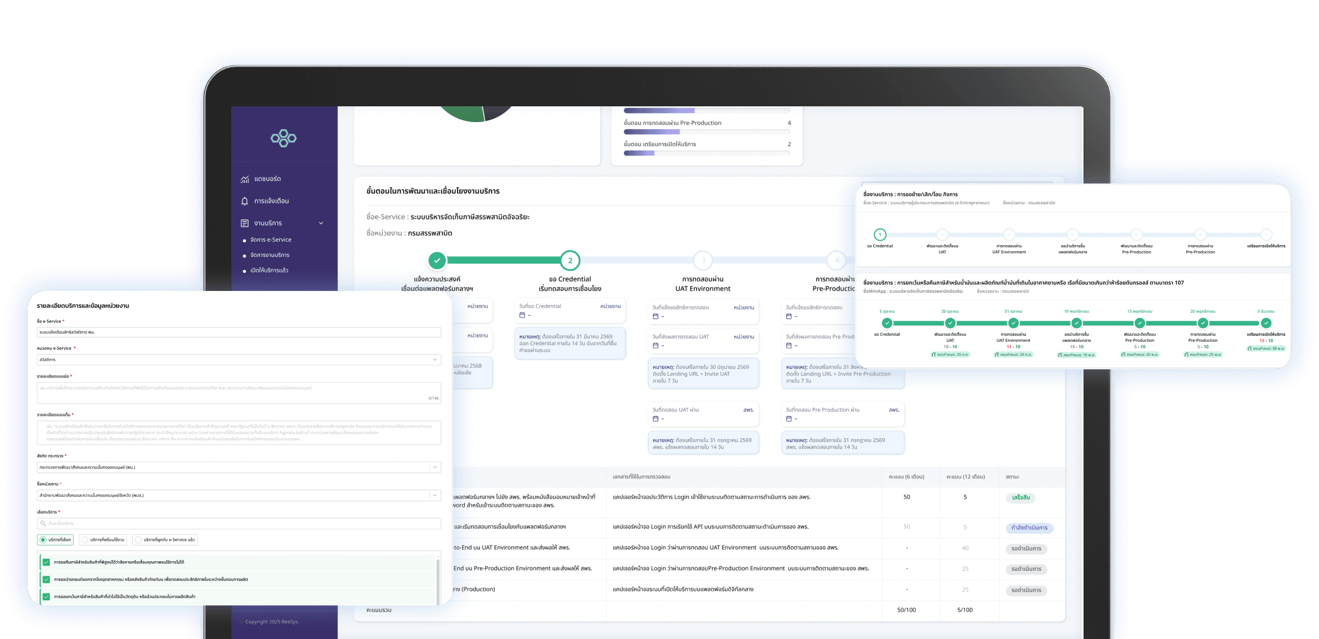
Task: Open the แดชบอร์ด dashboard chart icon
Action: [244, 179]
